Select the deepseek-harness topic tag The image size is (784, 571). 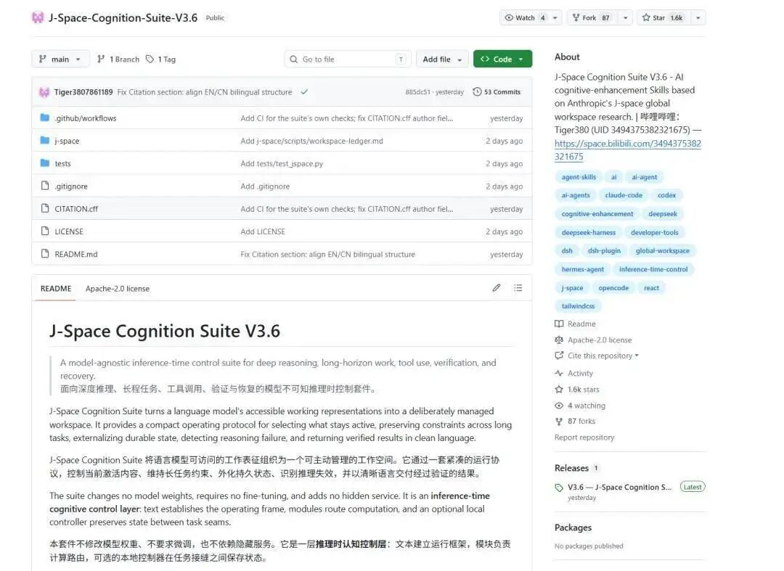[x=589, y=232]
